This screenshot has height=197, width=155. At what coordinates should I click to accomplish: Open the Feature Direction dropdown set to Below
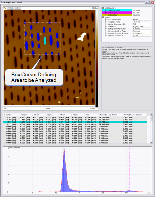[x=142, y=19]
